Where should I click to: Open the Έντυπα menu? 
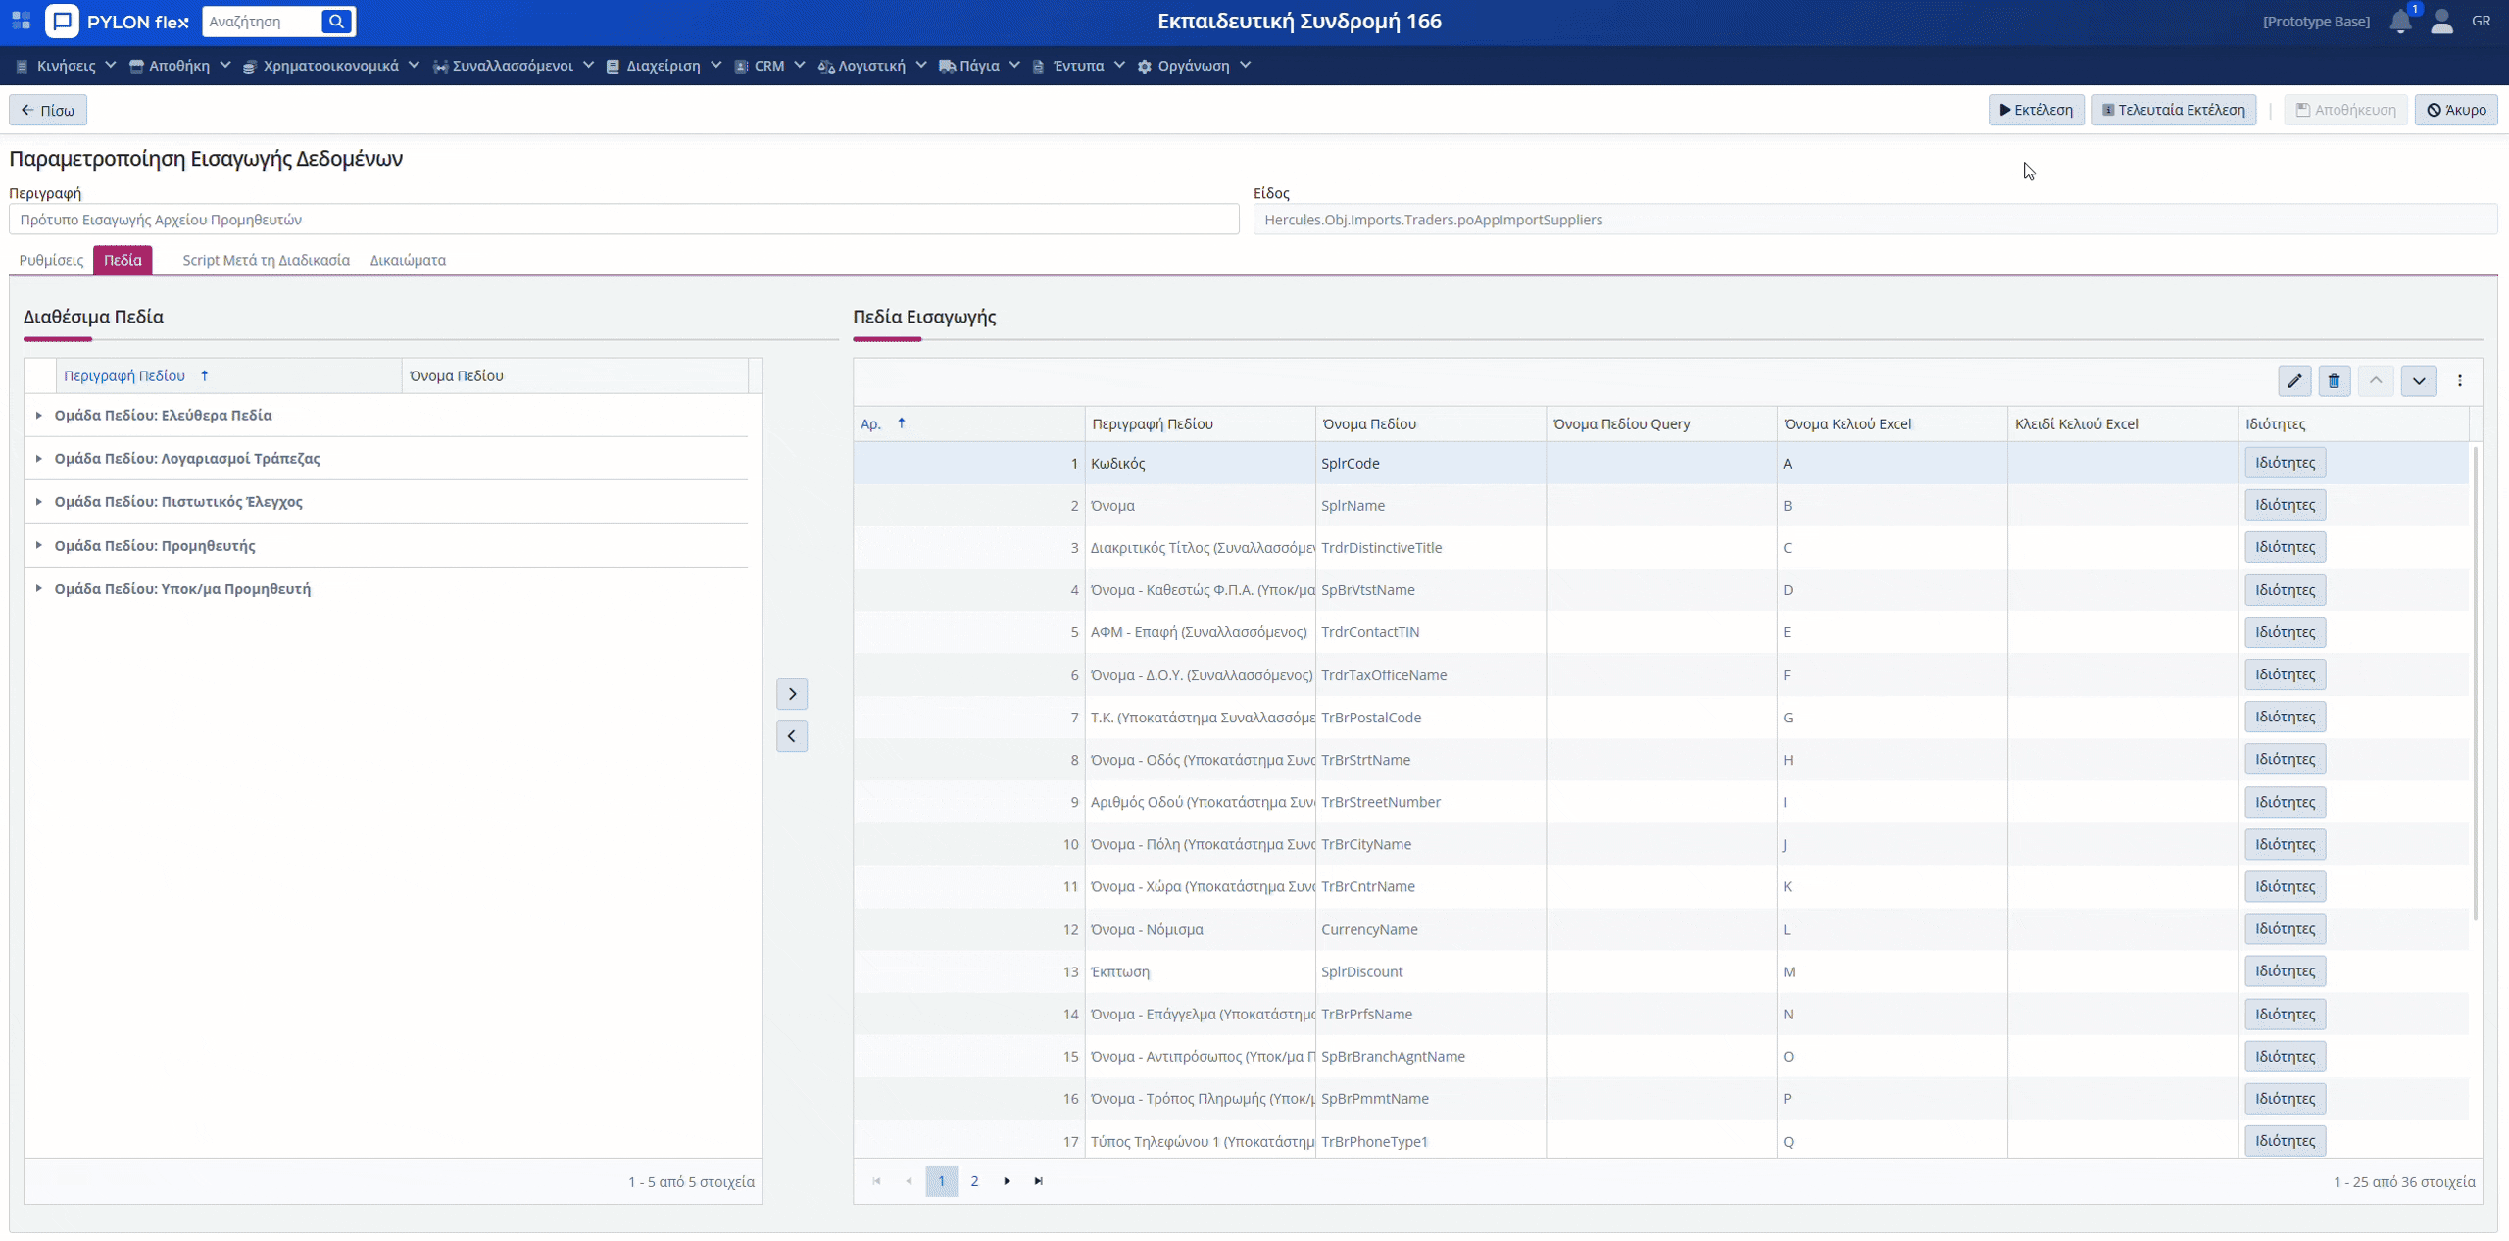[x=1078, y=66]
